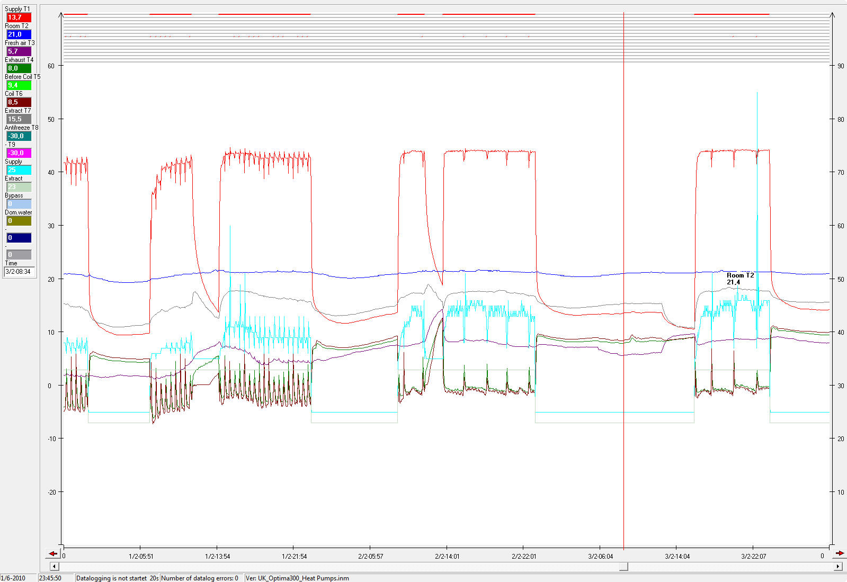
Task: Click the datalogging status text in status bar
Action: pos(111,578)
